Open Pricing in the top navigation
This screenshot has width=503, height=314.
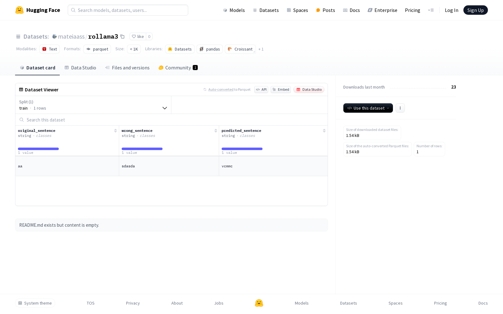tap(412, 10)
